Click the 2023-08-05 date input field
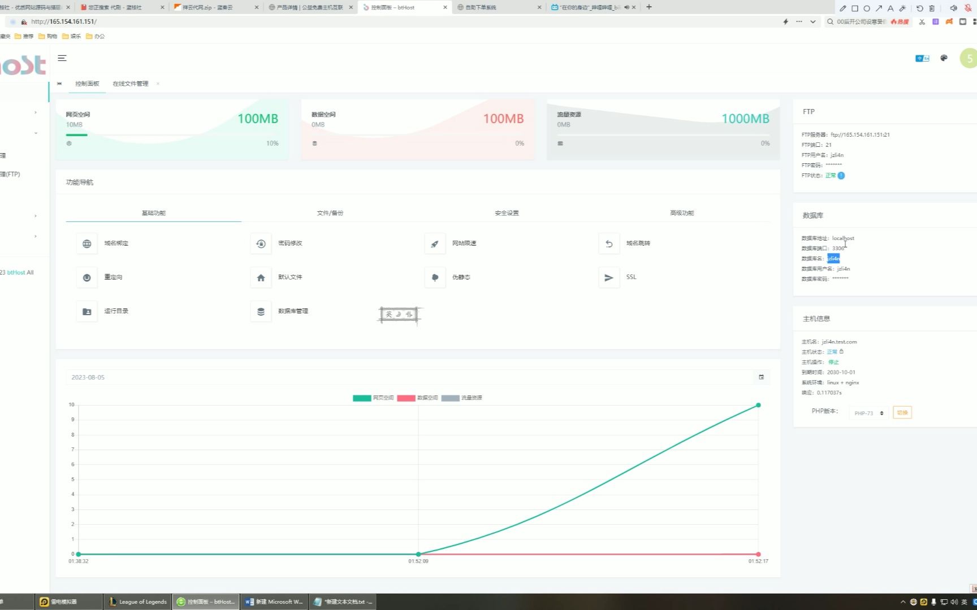Viewport: 977px width, 610px height. coord(396,377)
